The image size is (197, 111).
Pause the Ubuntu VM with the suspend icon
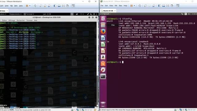point(131,6)
